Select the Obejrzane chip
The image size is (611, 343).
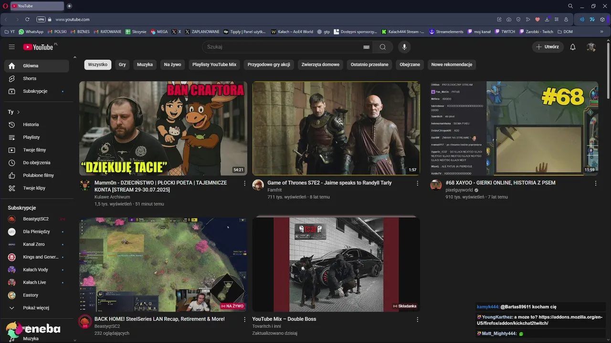[410, 64]
